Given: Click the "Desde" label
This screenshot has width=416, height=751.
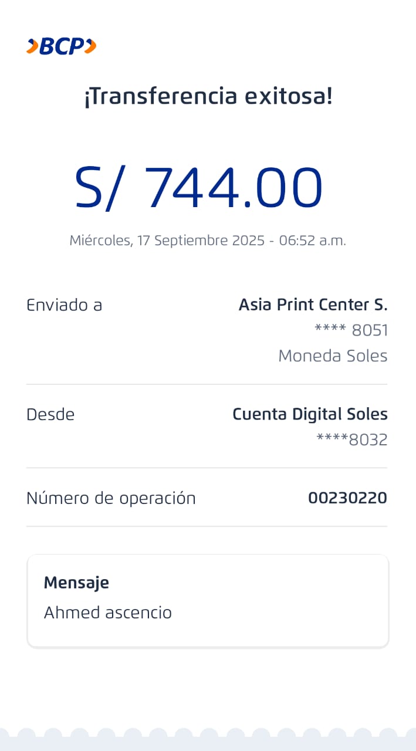Looking at the screenshot, I should pyautogui.click(x=50, y=415).
